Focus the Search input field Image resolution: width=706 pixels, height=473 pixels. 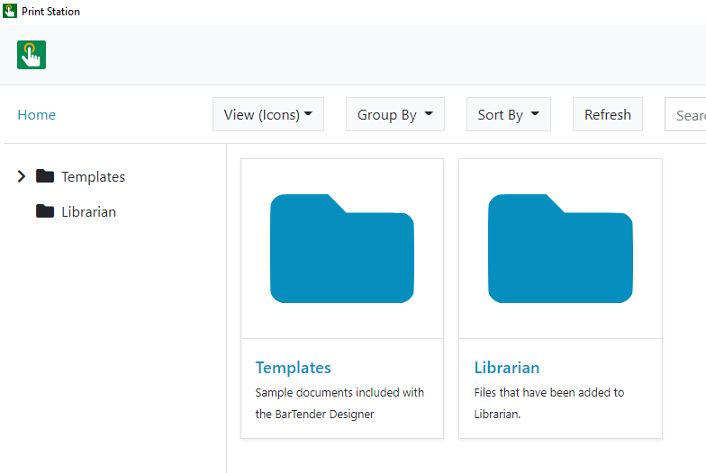(685, 115)
